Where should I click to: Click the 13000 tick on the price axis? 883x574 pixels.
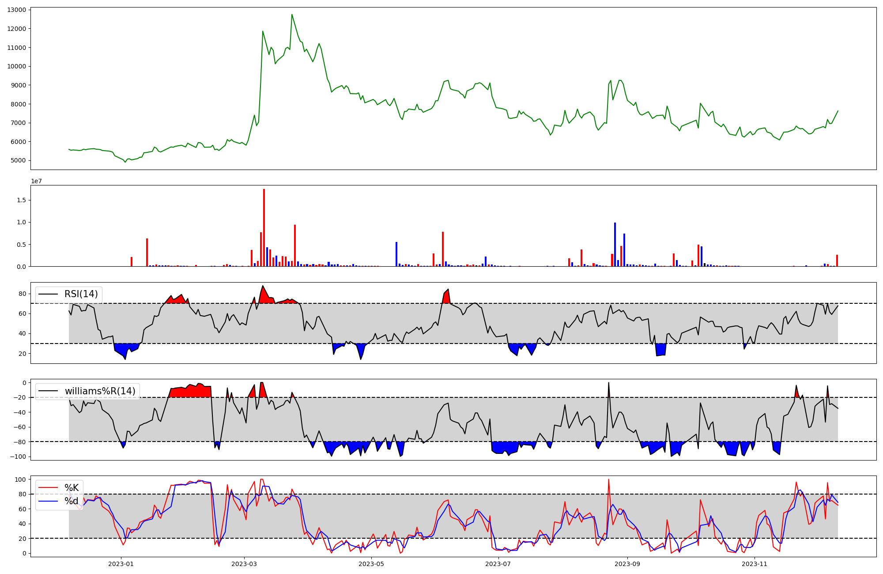click(17, 10)
